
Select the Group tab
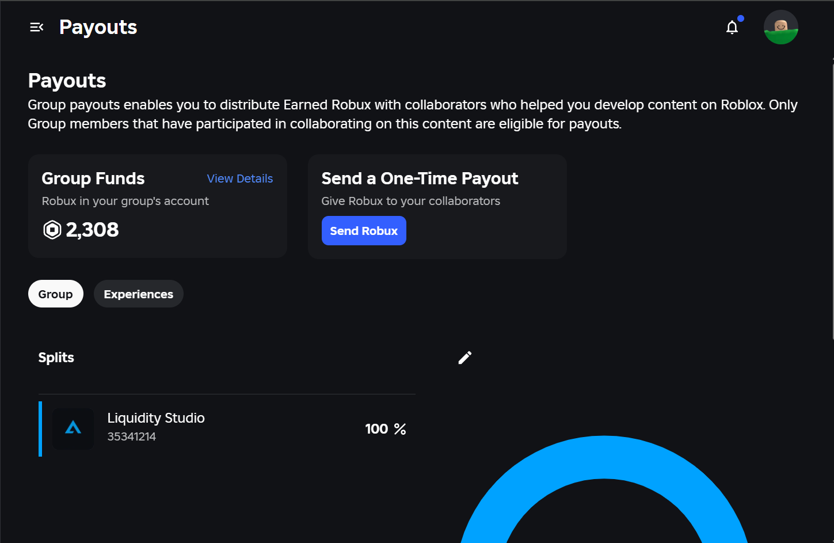(55, 294)
